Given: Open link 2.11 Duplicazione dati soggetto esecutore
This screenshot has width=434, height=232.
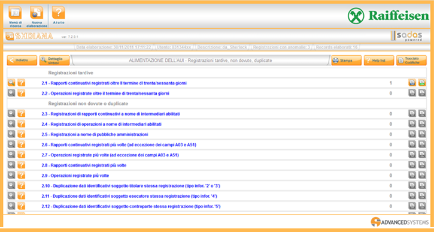Looking at the screenshot, I should point(129,196).
